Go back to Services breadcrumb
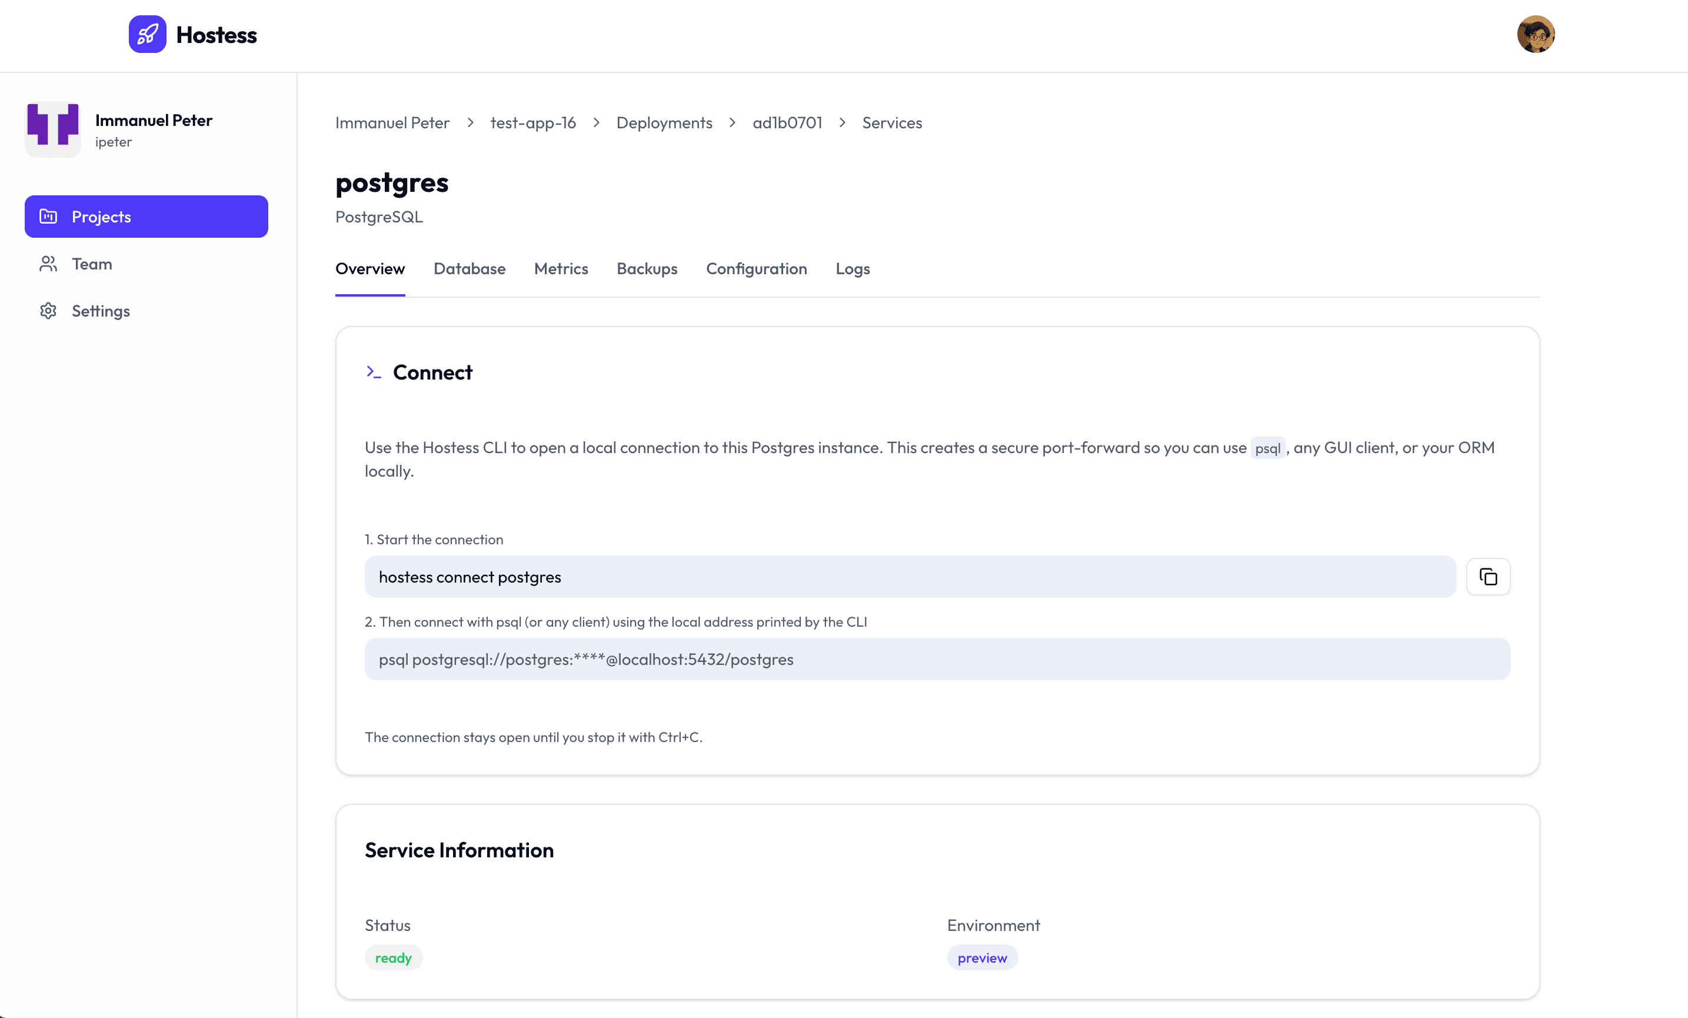The width and height of the screenshot is (1688, 1018). click(x=891, y=122)
